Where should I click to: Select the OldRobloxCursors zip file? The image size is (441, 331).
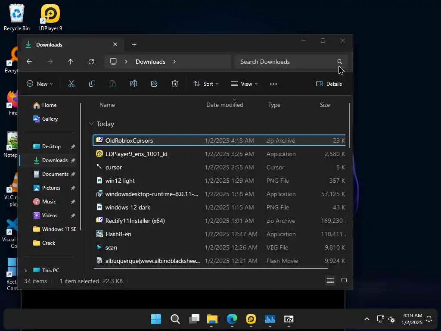219,141
